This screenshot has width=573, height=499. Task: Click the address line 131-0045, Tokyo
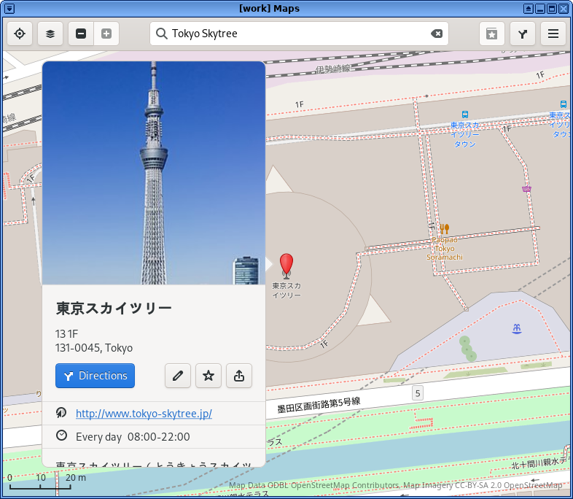pos(94,348)
